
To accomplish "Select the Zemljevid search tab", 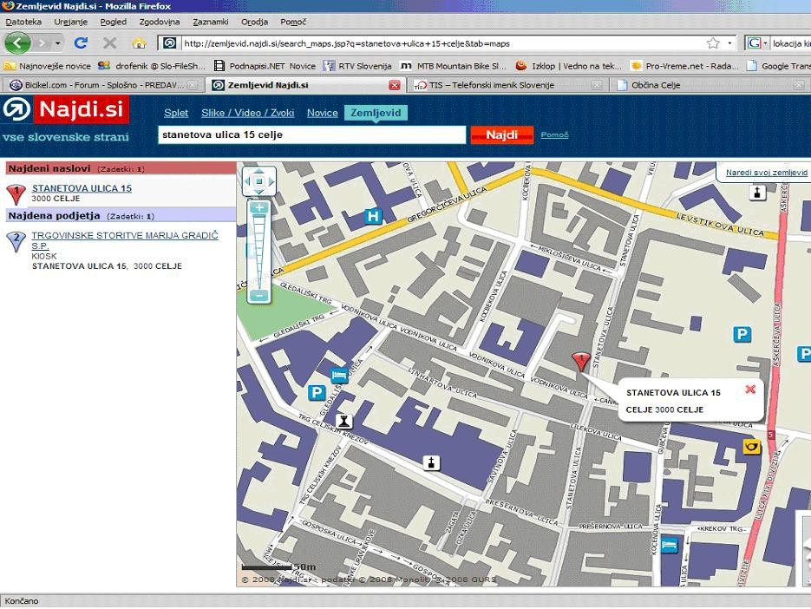I will pos(376,113).
